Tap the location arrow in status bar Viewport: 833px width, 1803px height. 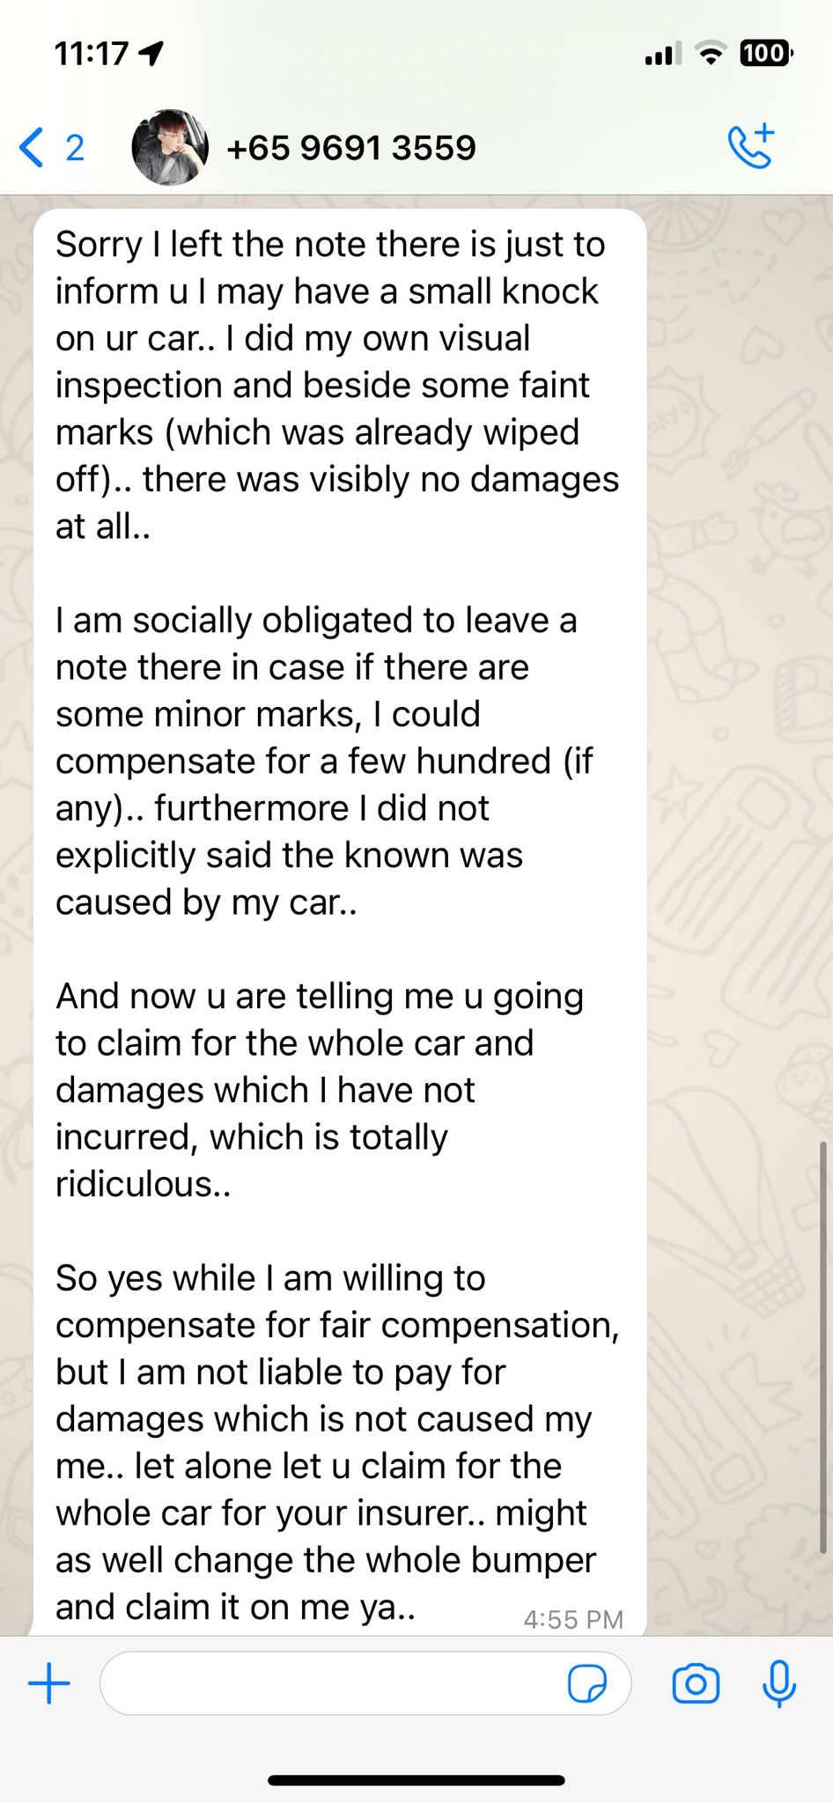(x=151, y=54)
